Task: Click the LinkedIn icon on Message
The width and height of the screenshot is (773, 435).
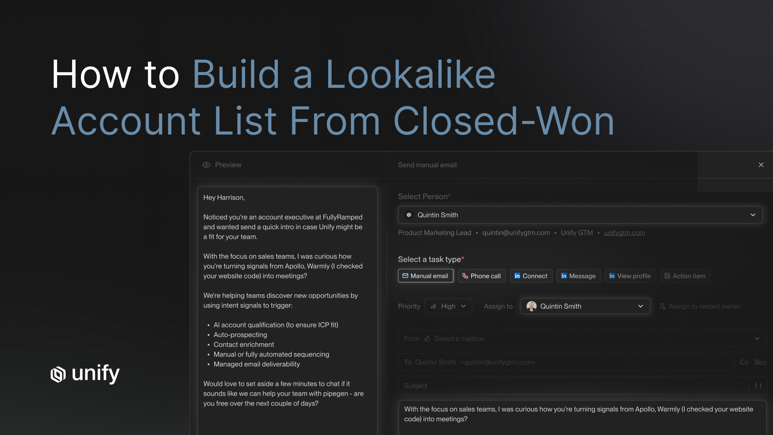Action: tap(564, 276)
